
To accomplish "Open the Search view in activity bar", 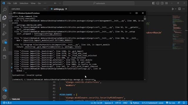I will (x=4, y=10).
